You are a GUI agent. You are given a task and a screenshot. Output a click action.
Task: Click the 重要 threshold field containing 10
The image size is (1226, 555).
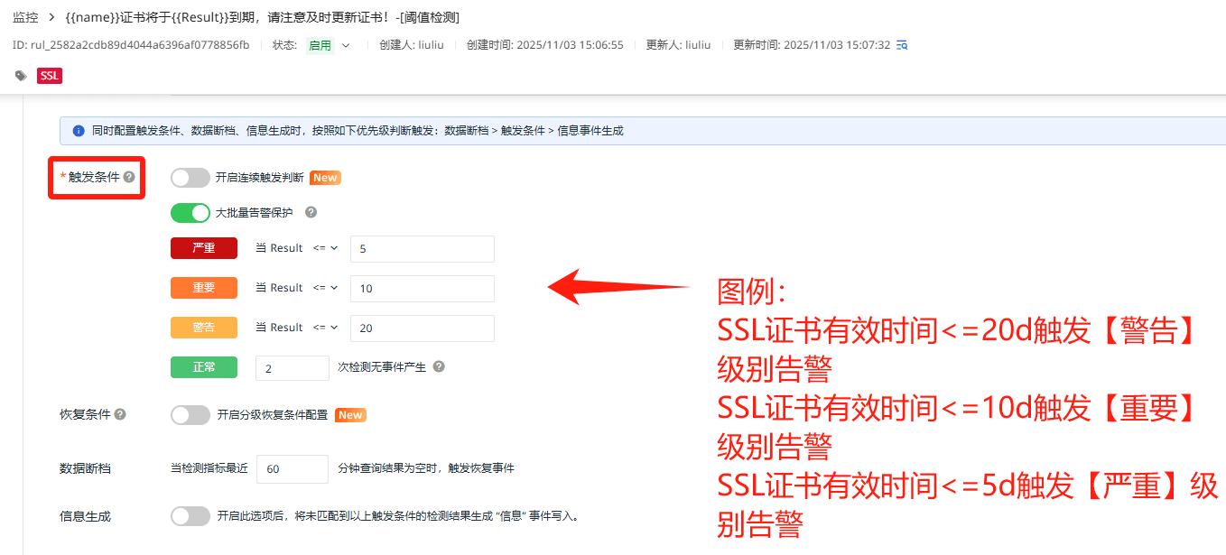click(422, 289)
